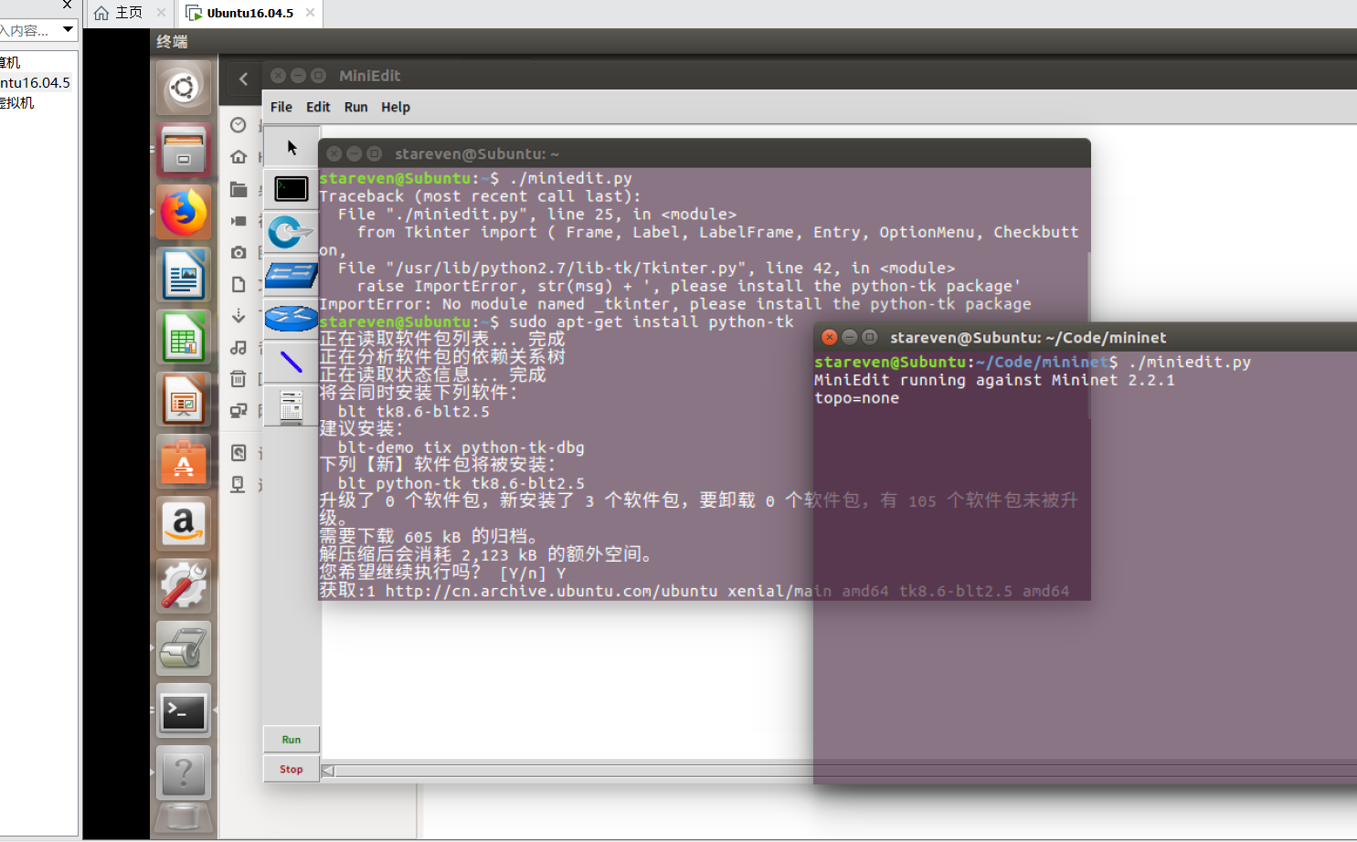Open LibreOffice Calc from dock

tap(184, 337)
